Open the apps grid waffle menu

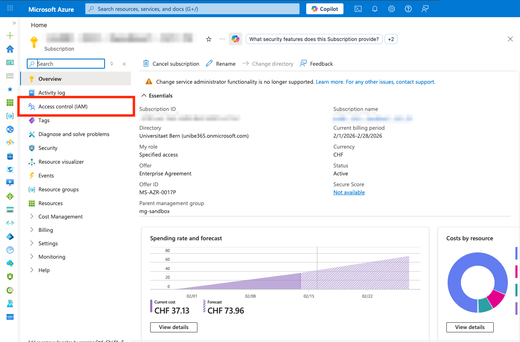[10, 8]
